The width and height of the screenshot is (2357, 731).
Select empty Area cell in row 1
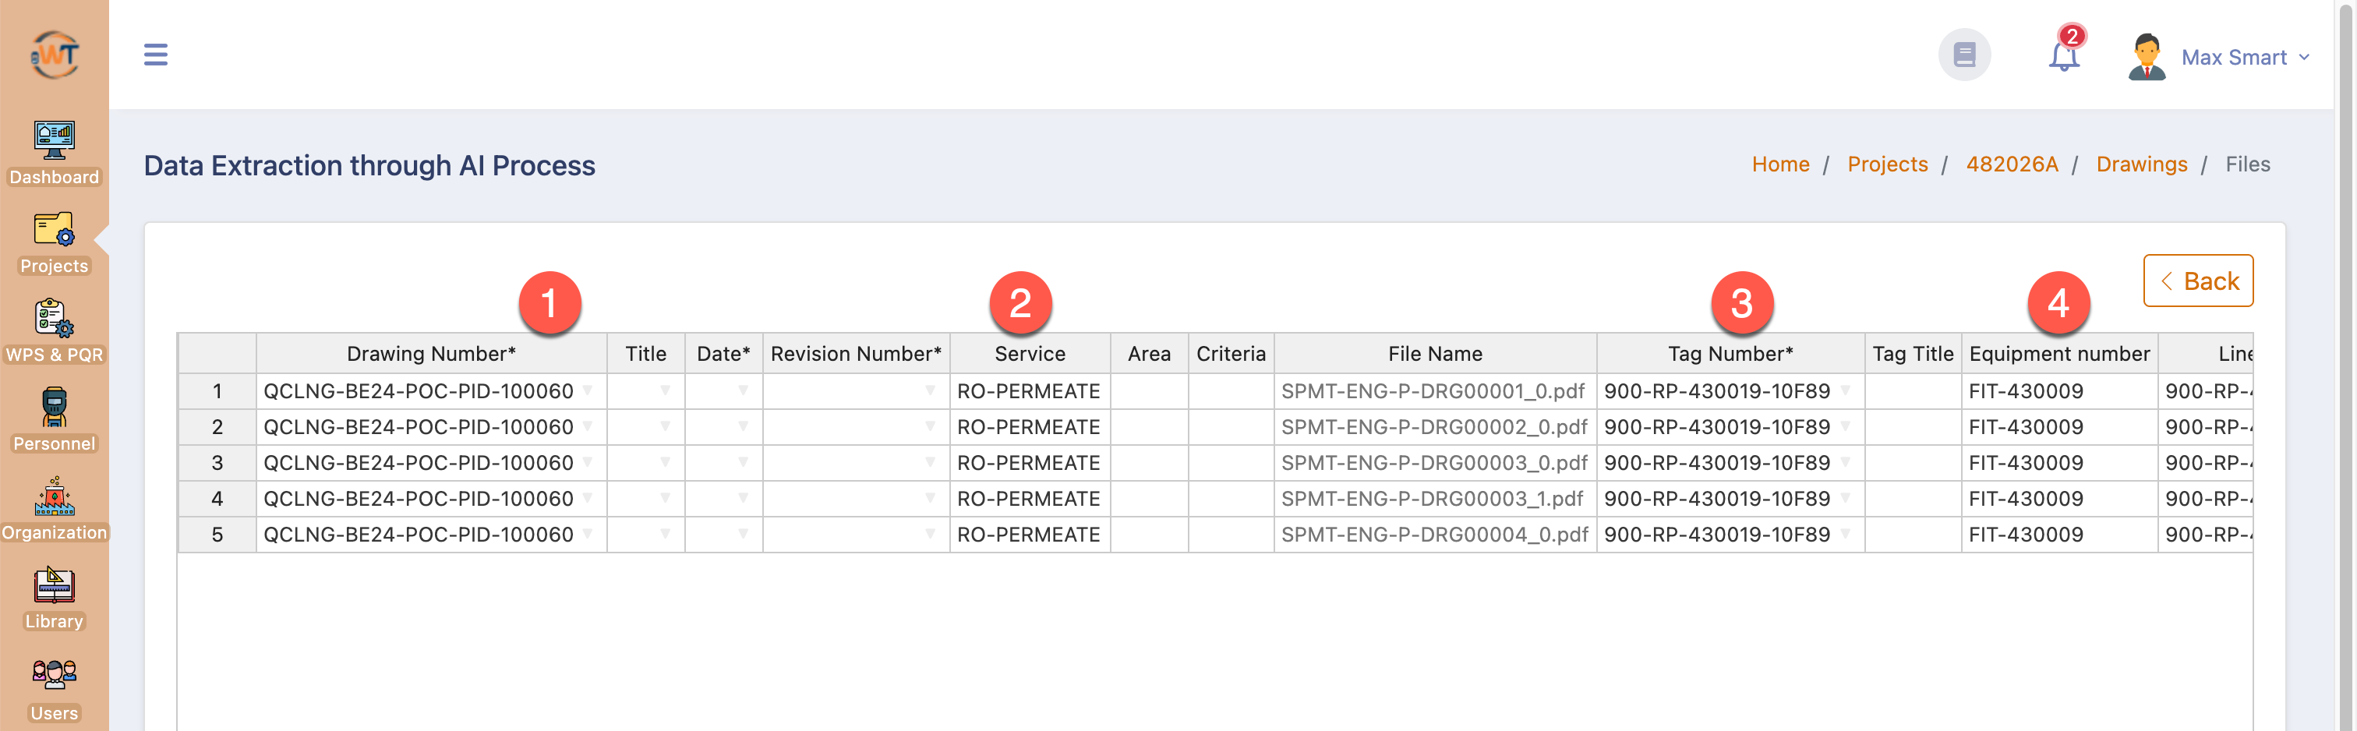(1148, 390)
